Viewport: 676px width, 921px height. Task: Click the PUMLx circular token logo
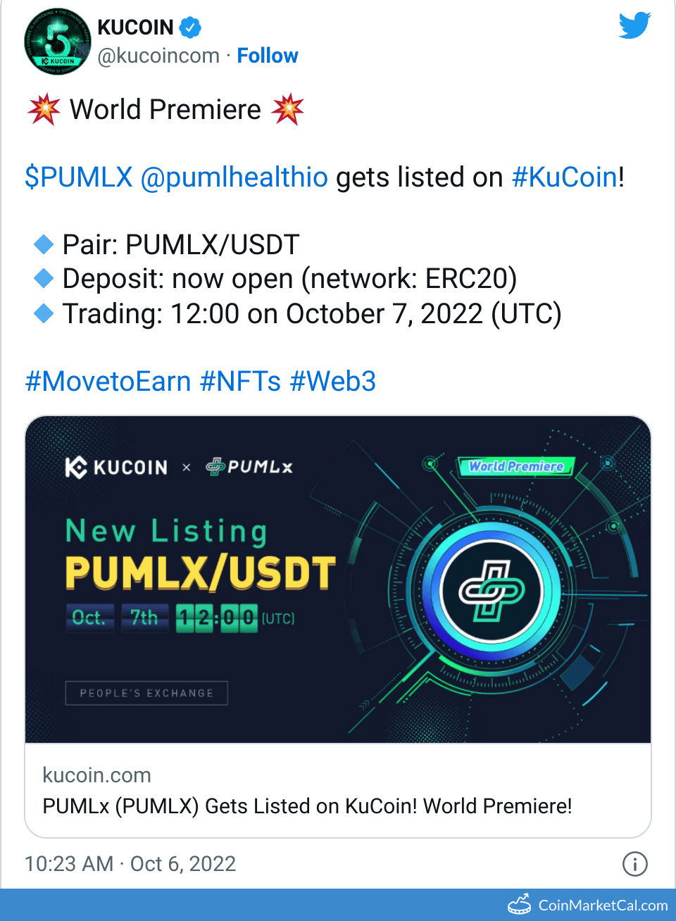pyautogui.click(x=492, y=590)
